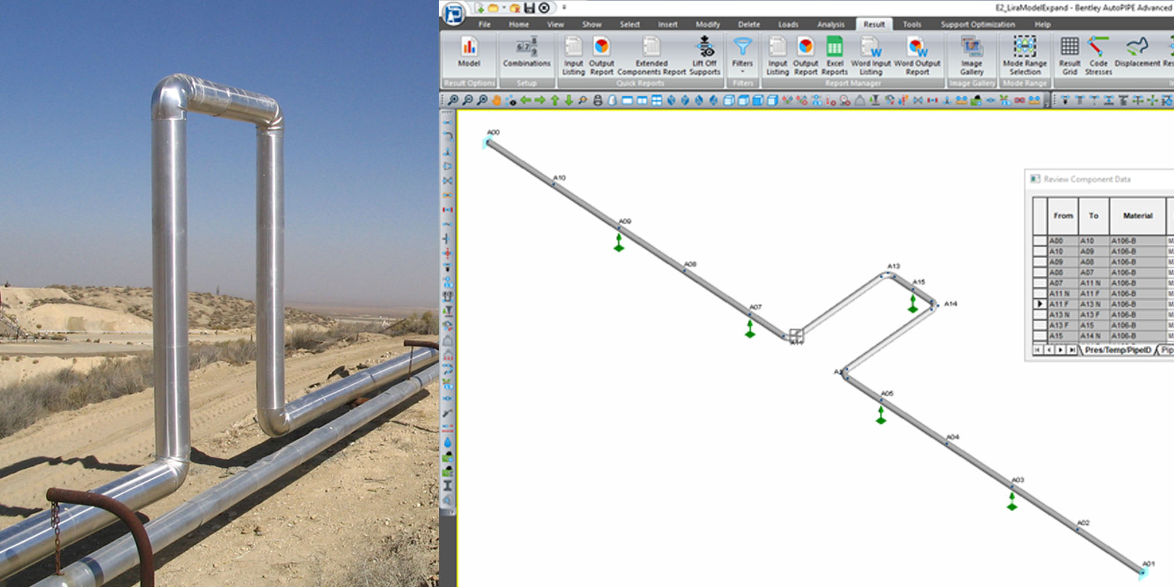Click the Material column header

pyautogui.click(x=1138, y=216)
